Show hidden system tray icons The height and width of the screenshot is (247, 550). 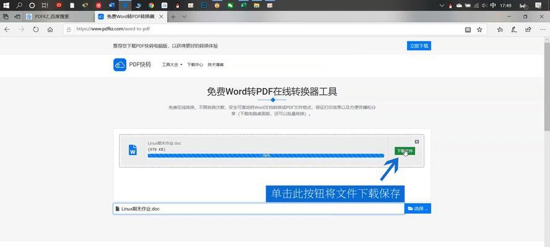[x=441, y=6]
